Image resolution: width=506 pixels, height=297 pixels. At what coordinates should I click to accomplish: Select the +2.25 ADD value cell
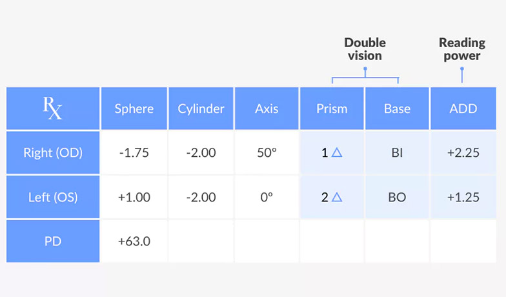(463, 153)
